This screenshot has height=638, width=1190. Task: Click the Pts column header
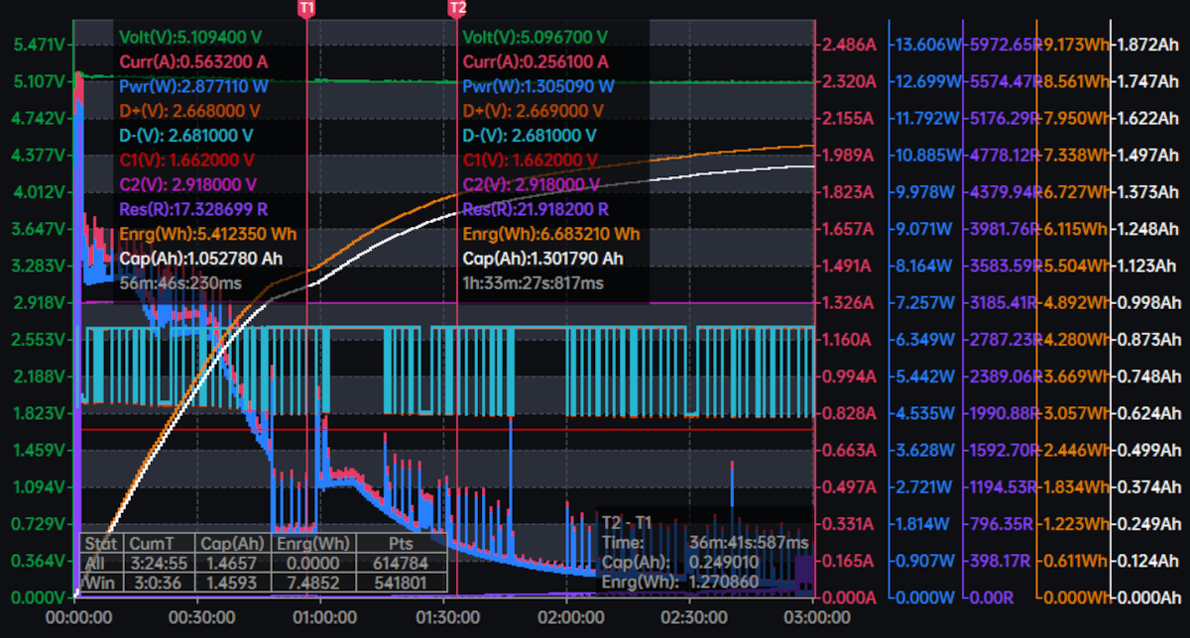click(x=403, y=543)
